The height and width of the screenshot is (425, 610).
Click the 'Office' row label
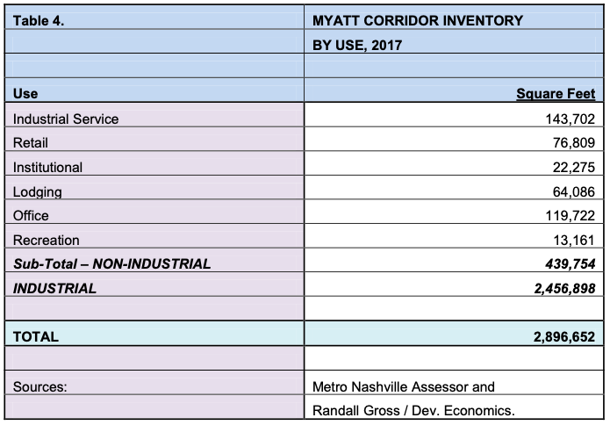click(x=31, y=215)
